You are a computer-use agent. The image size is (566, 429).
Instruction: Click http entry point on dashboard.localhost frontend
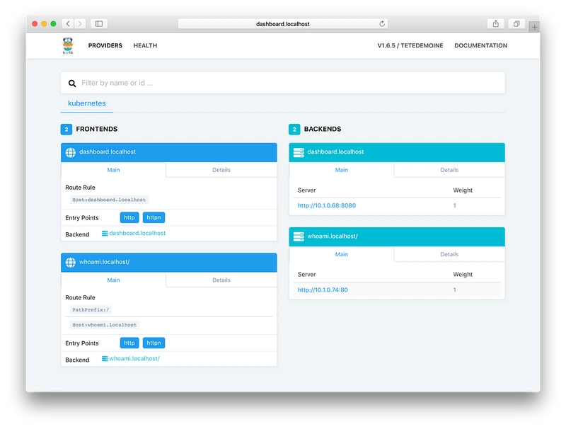point(129,217)
